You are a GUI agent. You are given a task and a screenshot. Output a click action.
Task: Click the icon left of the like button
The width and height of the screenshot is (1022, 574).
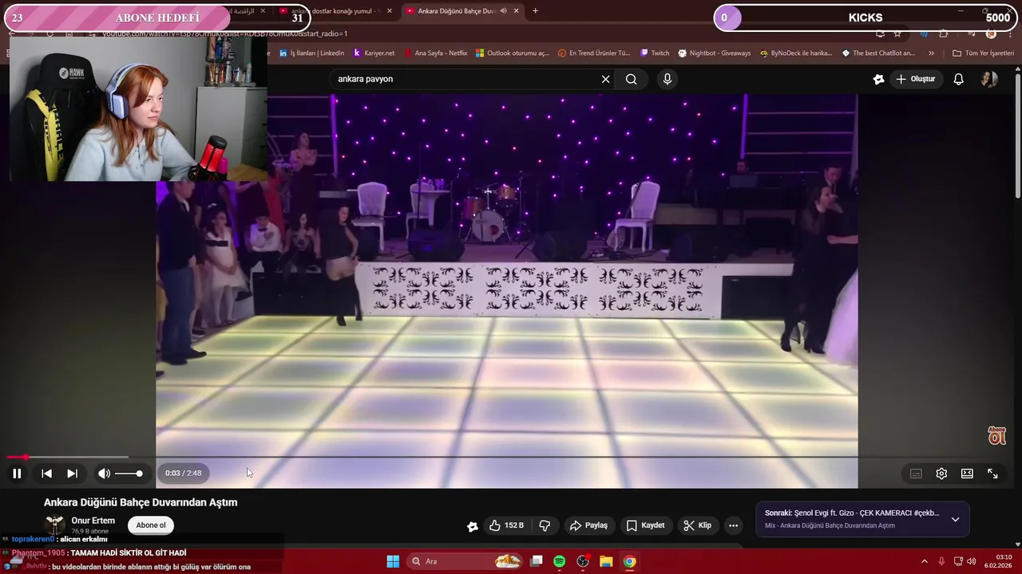(x=473, y=526)
